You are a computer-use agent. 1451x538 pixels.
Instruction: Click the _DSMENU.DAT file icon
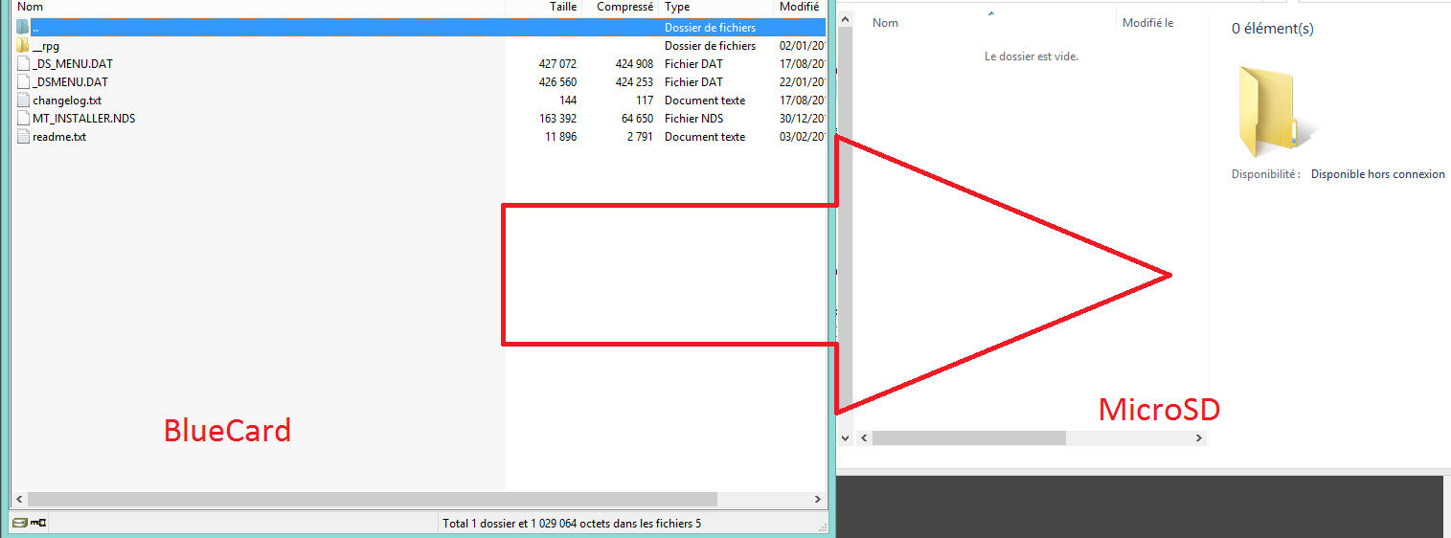click(23, 82)
